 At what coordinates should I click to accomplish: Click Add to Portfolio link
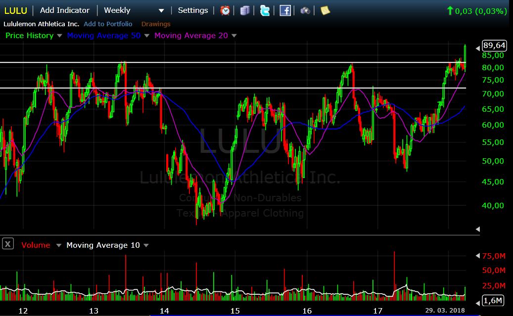click(x=108, y=24)
